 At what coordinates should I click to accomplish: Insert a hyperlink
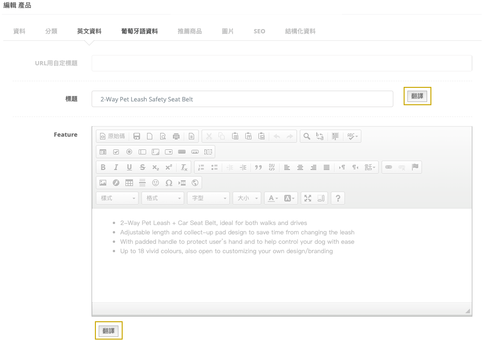point(389,167)
